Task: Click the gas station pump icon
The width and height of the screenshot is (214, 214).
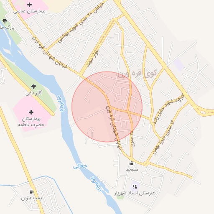Action: click(31, 191)
